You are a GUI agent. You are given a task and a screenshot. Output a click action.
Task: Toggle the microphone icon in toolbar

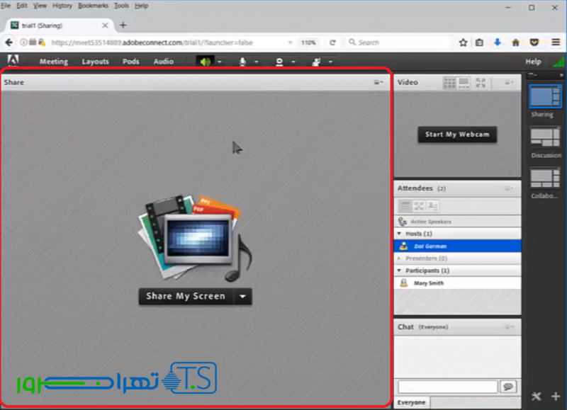click(x=242, y=62)
